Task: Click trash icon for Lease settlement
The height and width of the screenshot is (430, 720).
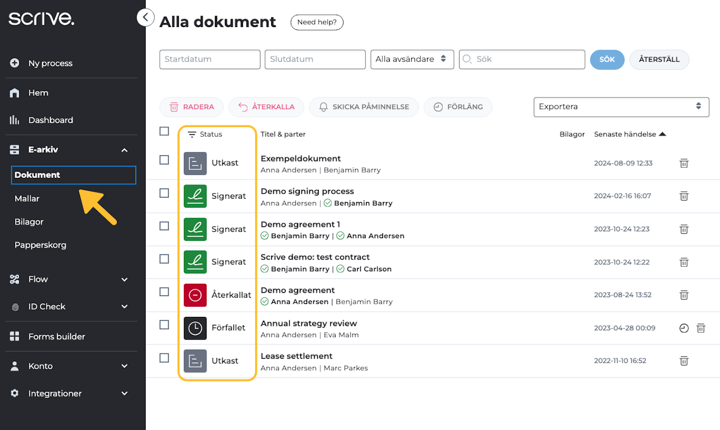Action: click(x=684, y=361)
